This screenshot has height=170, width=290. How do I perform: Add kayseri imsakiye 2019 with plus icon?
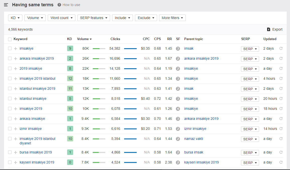point(16,162)
